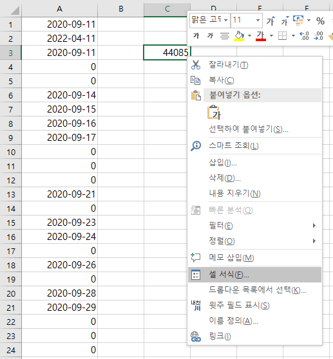Viewport: 333px width, 359px height.
Task: Choose 잘라내기(T) from the context menu
Action: 255,65
